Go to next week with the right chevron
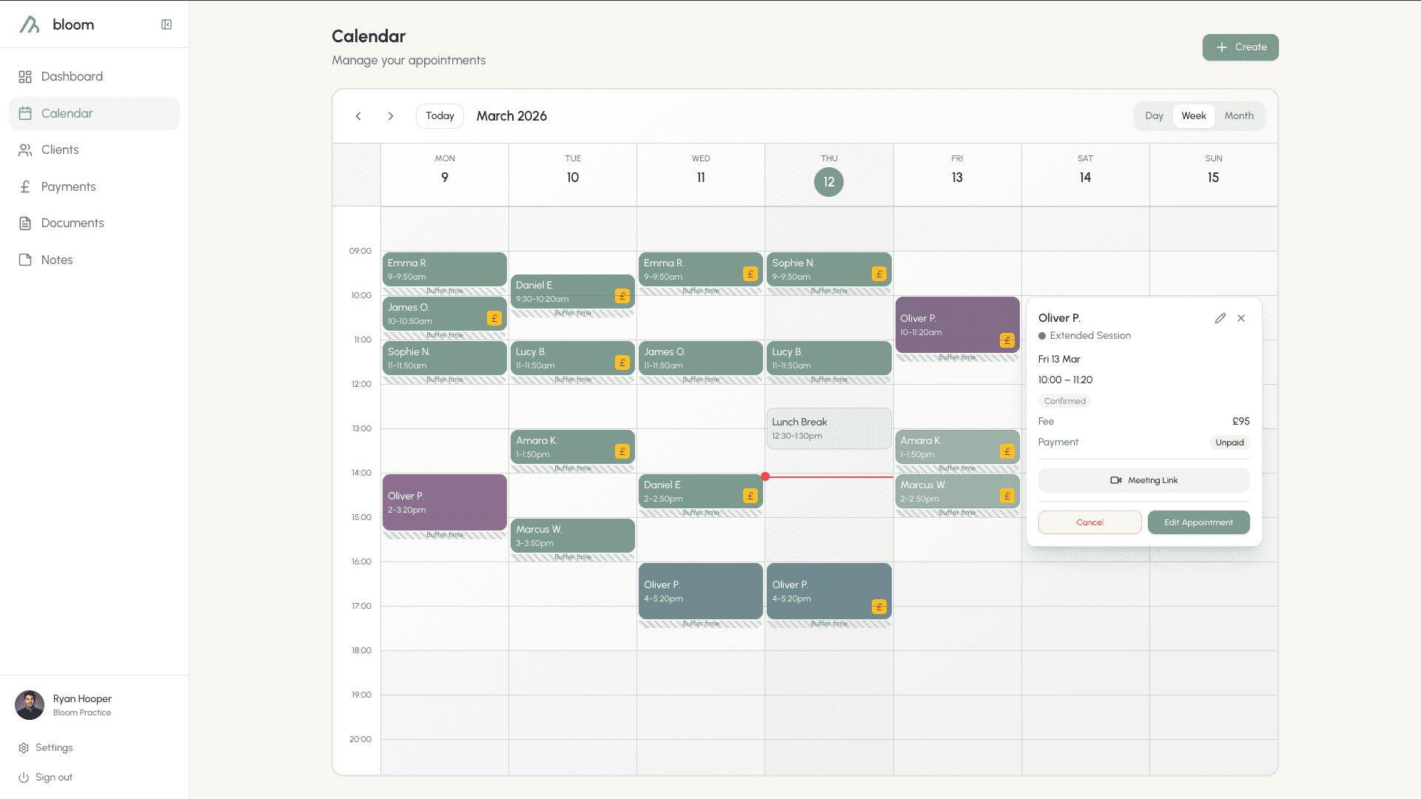This screenshot has height=799, width=1421. (x=391, y=116)
